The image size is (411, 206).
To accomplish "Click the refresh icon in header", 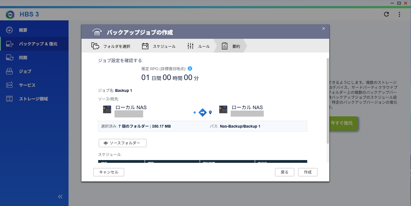I will point(386,14).
